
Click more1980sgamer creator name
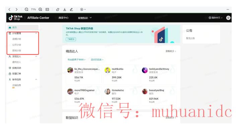[84, 90]
